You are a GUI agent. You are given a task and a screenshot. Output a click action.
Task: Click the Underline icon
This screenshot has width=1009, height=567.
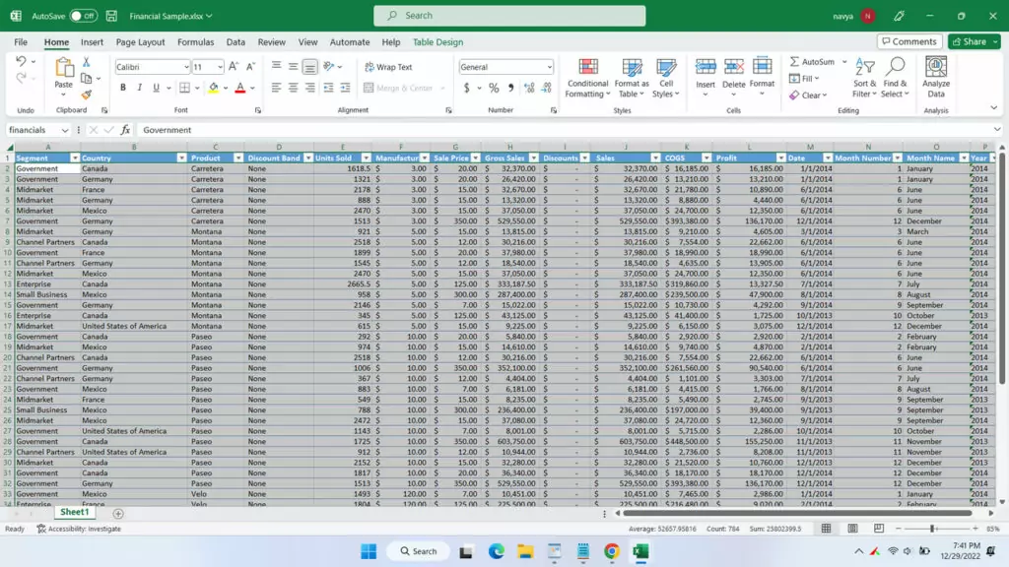point(156,88)
